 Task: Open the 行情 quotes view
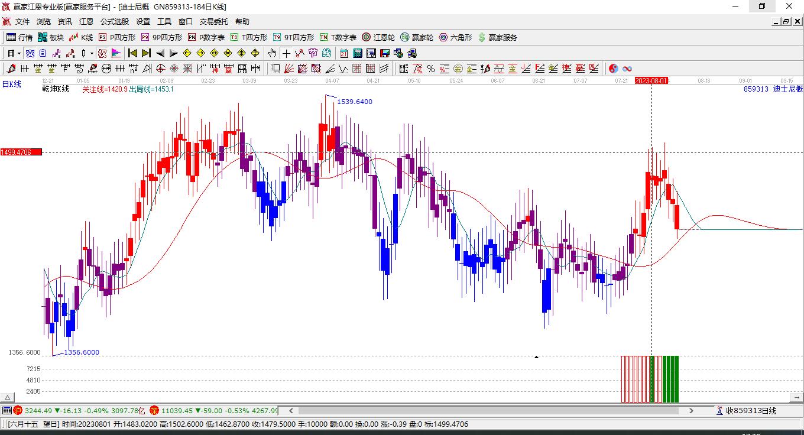(20, 37)
